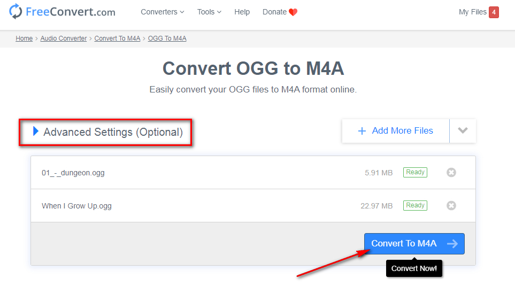This screenshot has width=515, height=286.
Task: Open the Add More Files source dropdown
Action: [463, 130]
